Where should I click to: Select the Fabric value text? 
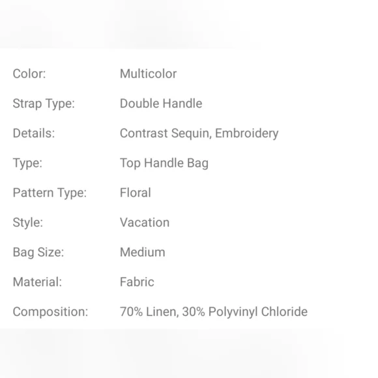[x=137, y=282]
